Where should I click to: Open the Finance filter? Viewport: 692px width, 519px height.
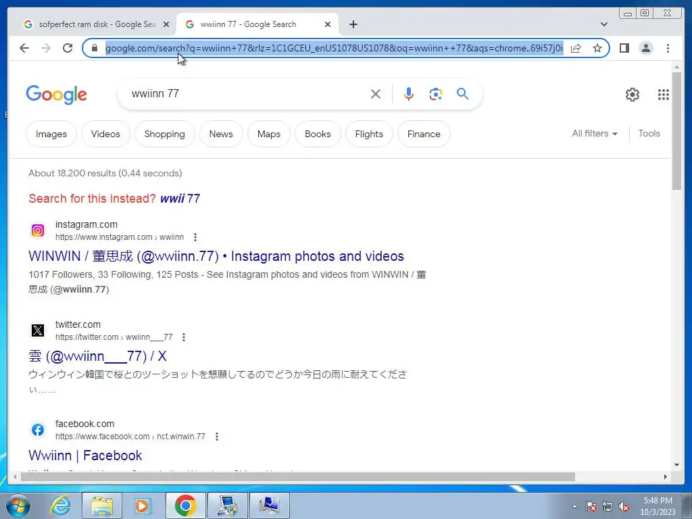[424, 134]
